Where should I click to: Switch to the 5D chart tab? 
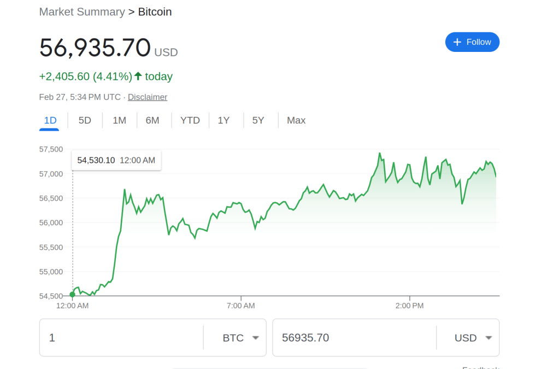pyautogui.click(x=85, y=120)
